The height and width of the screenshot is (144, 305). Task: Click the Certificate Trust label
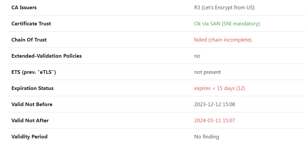[x=31, y=23]
